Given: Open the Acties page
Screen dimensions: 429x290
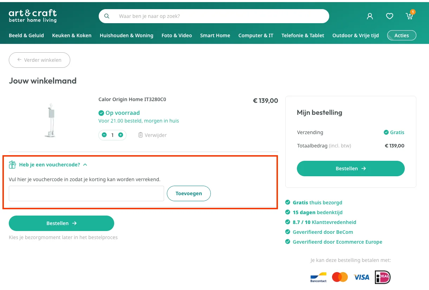Looking at the screenshot, I should pos(401,35).
